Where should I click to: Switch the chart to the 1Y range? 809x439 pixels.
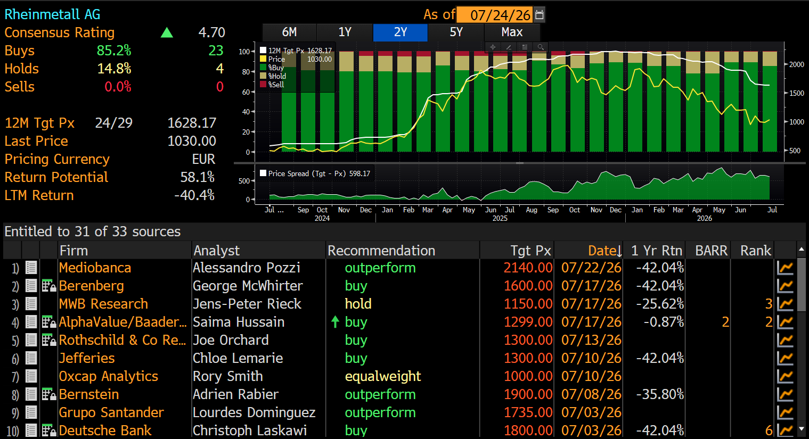click(345, 32)
